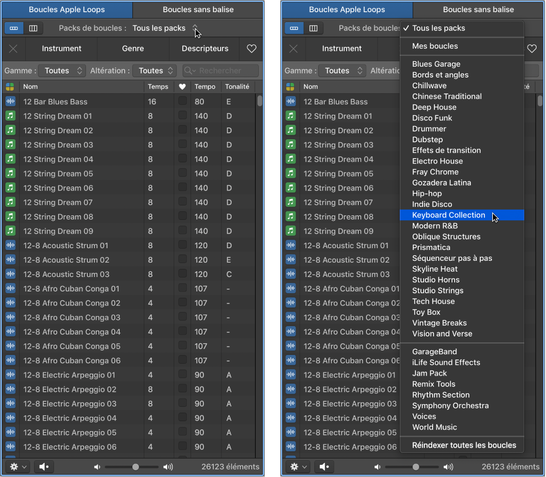Choose Tous les packs checked item
This screenshot has height=477, width=546.
tap(462, 28)
